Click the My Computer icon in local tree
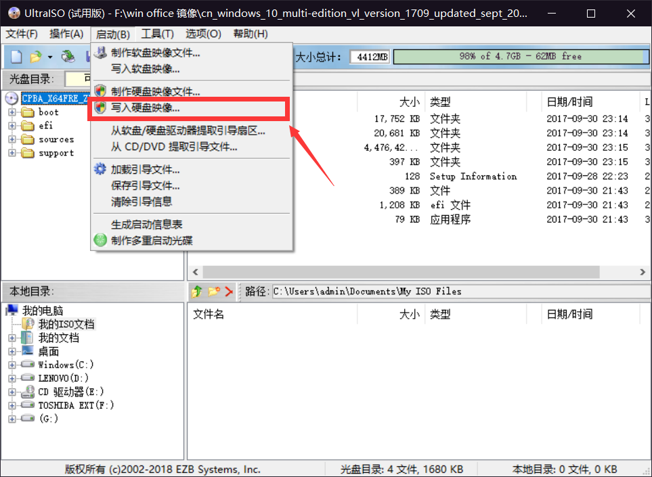 12,310
